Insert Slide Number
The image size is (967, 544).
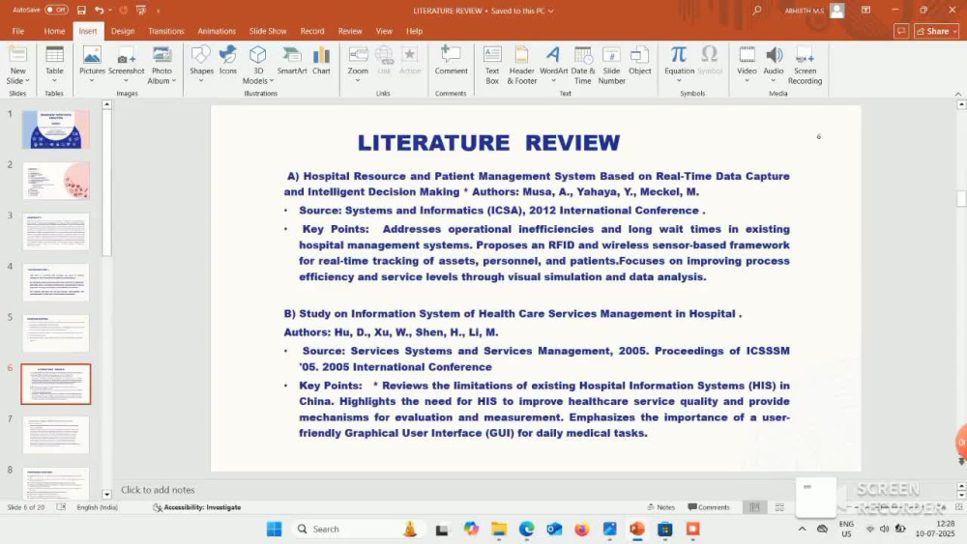point(611,65)
